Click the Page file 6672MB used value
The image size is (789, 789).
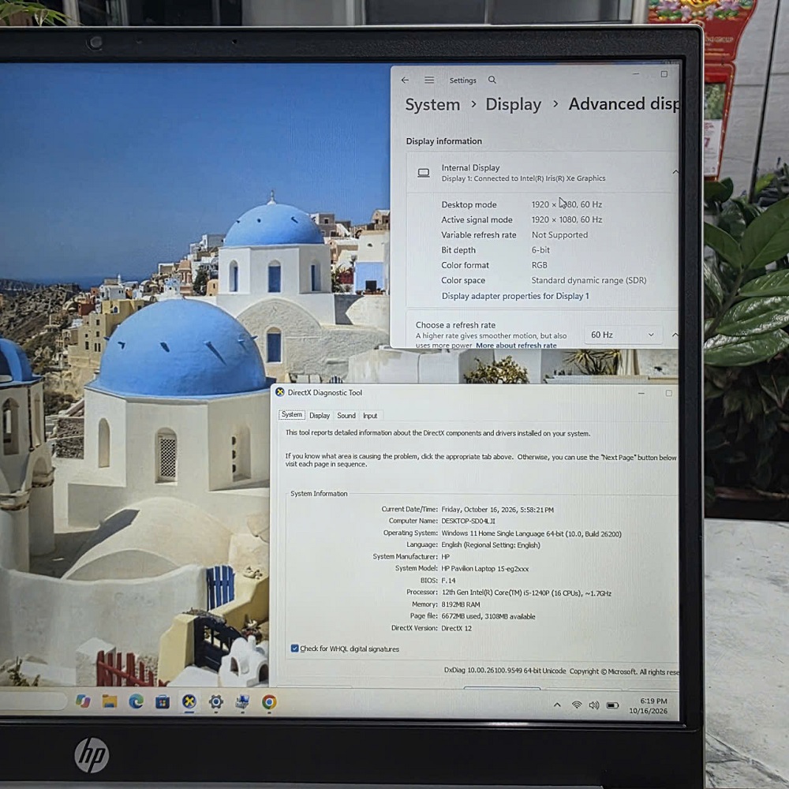pyautogui.click(x=488, y=616)
